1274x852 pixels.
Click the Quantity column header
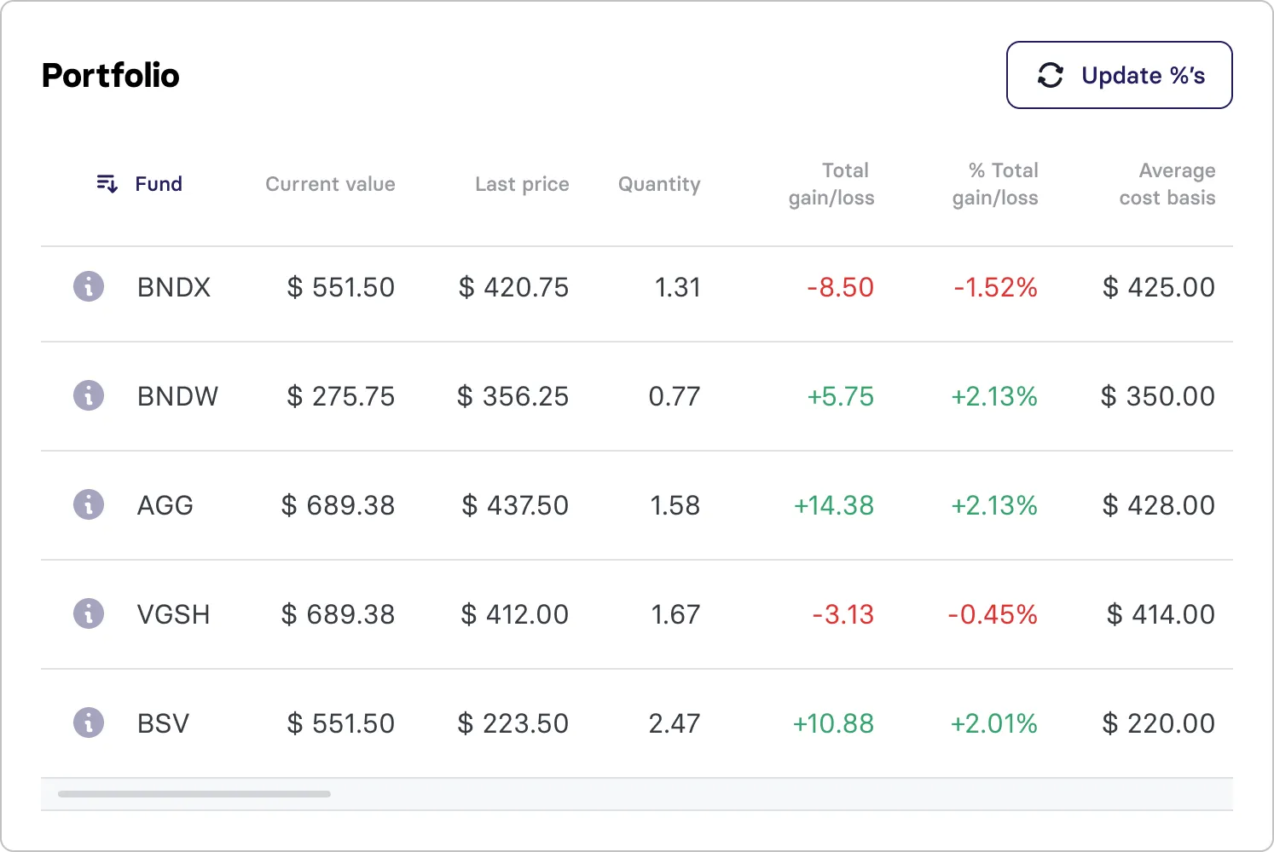click(x=659, y=184)
